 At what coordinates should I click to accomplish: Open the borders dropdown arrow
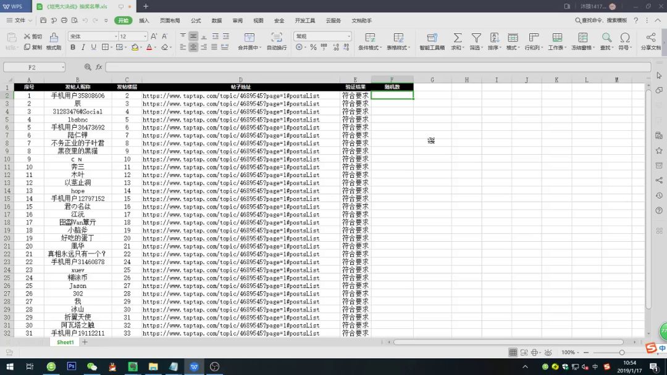click(x=111, y=47)
